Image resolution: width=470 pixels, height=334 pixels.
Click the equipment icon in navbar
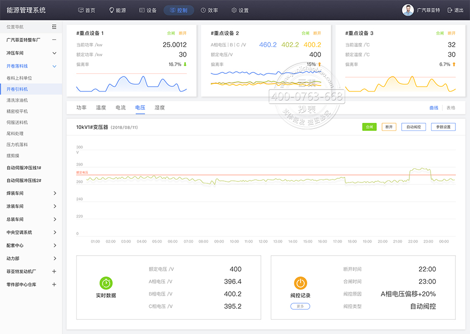click(x=142, y=10)
